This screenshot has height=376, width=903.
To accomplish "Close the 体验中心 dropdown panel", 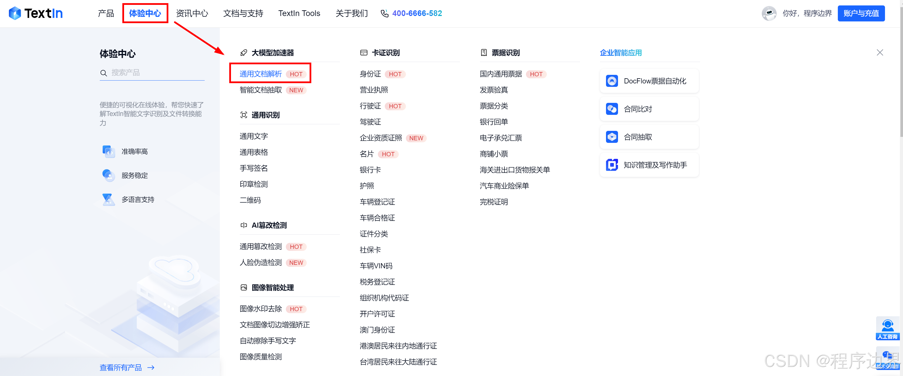I will click(880, 53).
